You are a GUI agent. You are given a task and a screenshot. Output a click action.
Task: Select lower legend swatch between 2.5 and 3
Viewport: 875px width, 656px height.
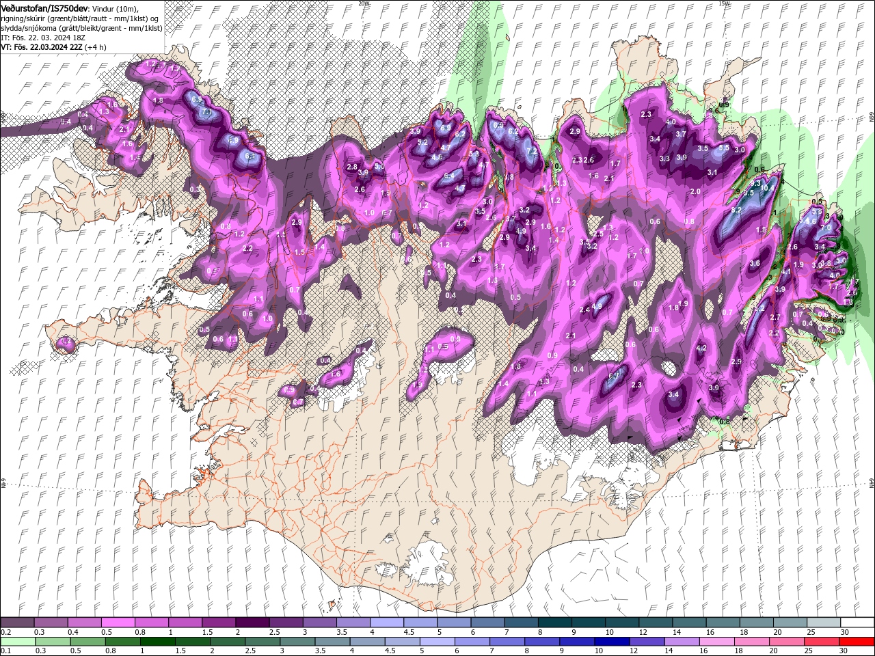[262, 642]
